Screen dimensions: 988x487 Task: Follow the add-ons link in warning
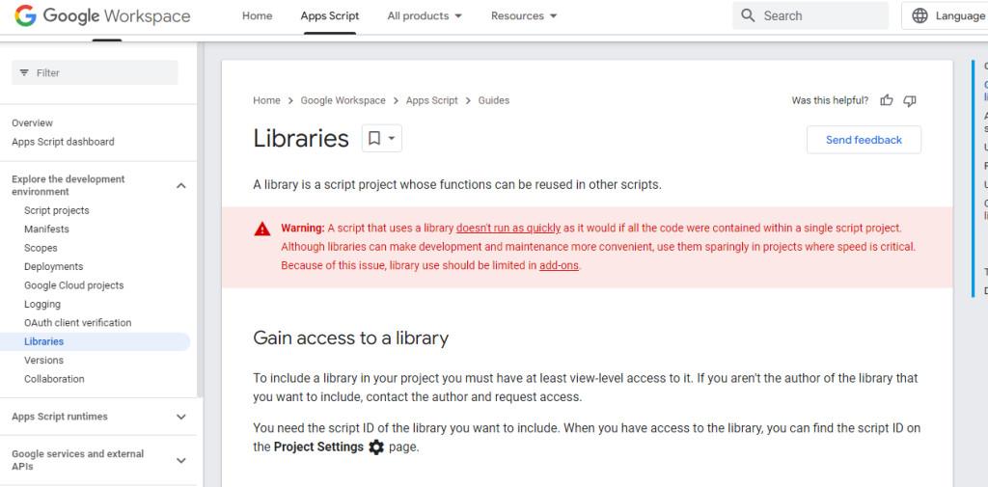pos(559,265)
